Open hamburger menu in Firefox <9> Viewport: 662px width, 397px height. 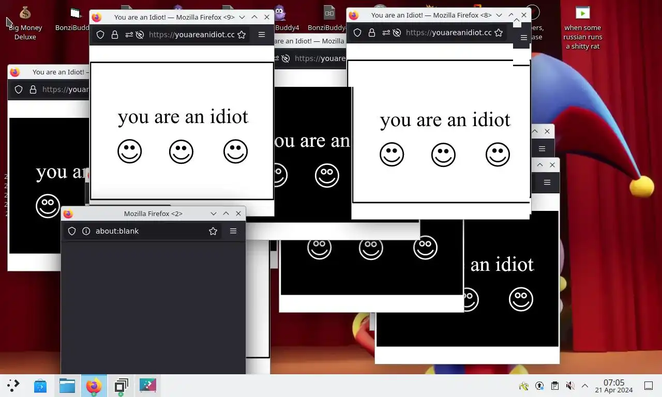[x=262, y=35]
